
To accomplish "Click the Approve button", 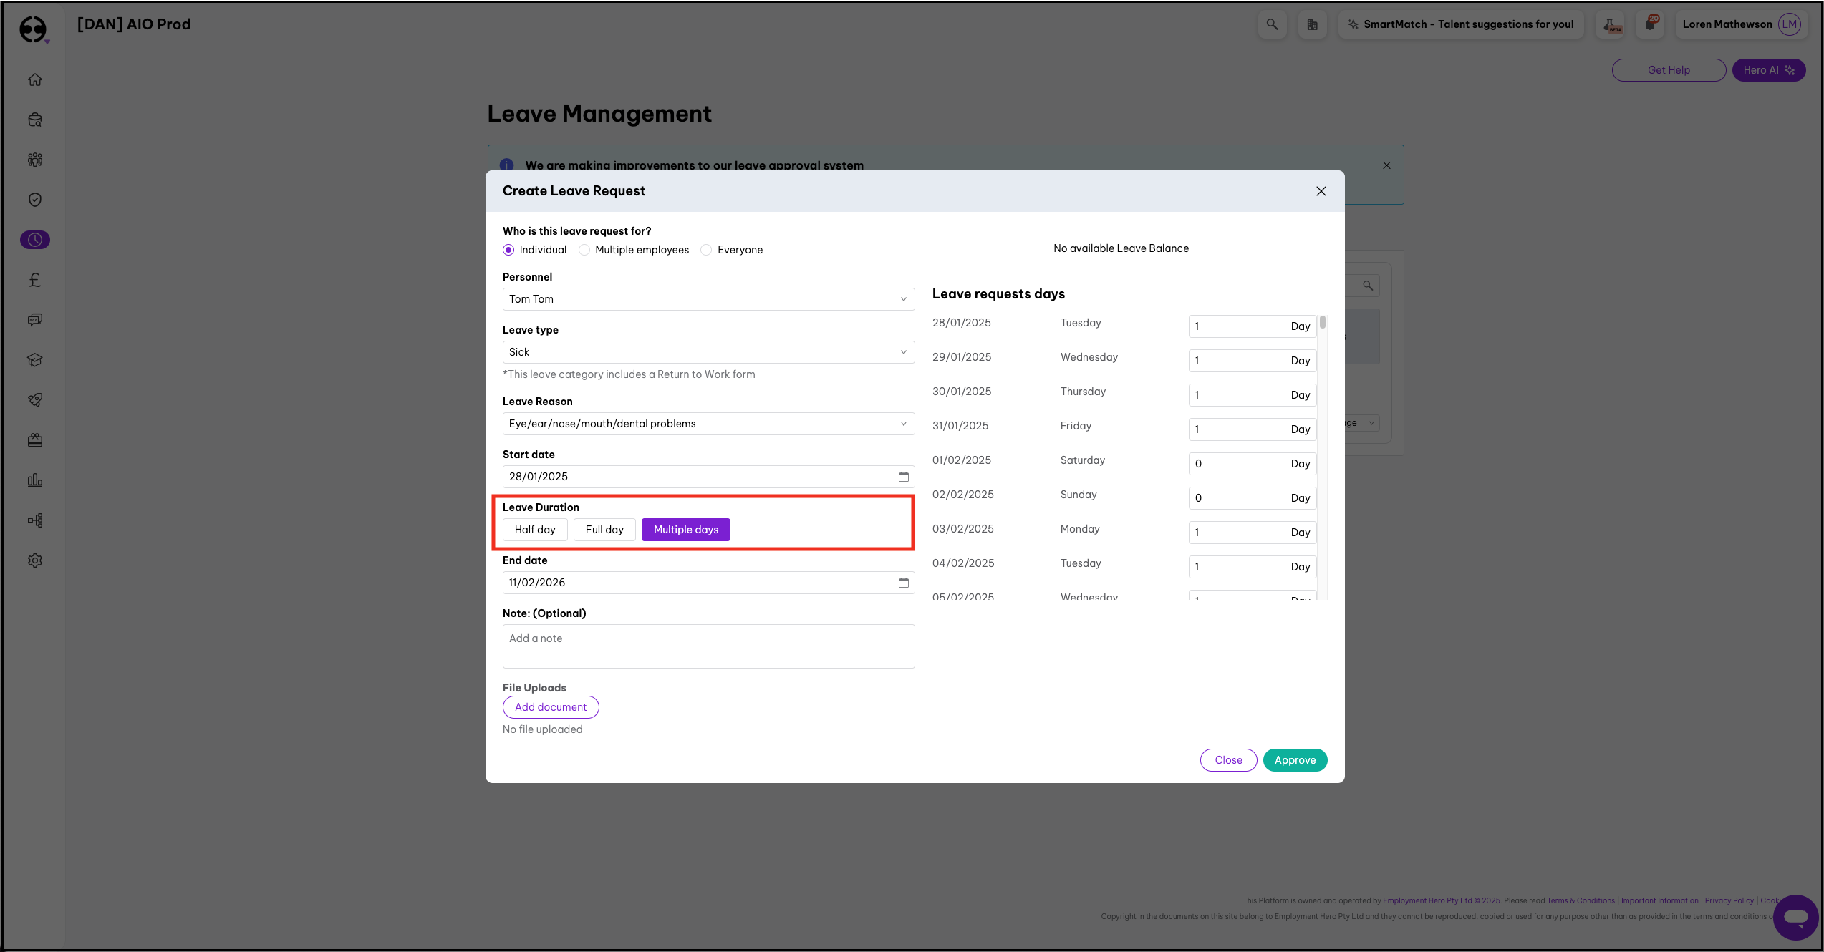I will [1295, 760].
